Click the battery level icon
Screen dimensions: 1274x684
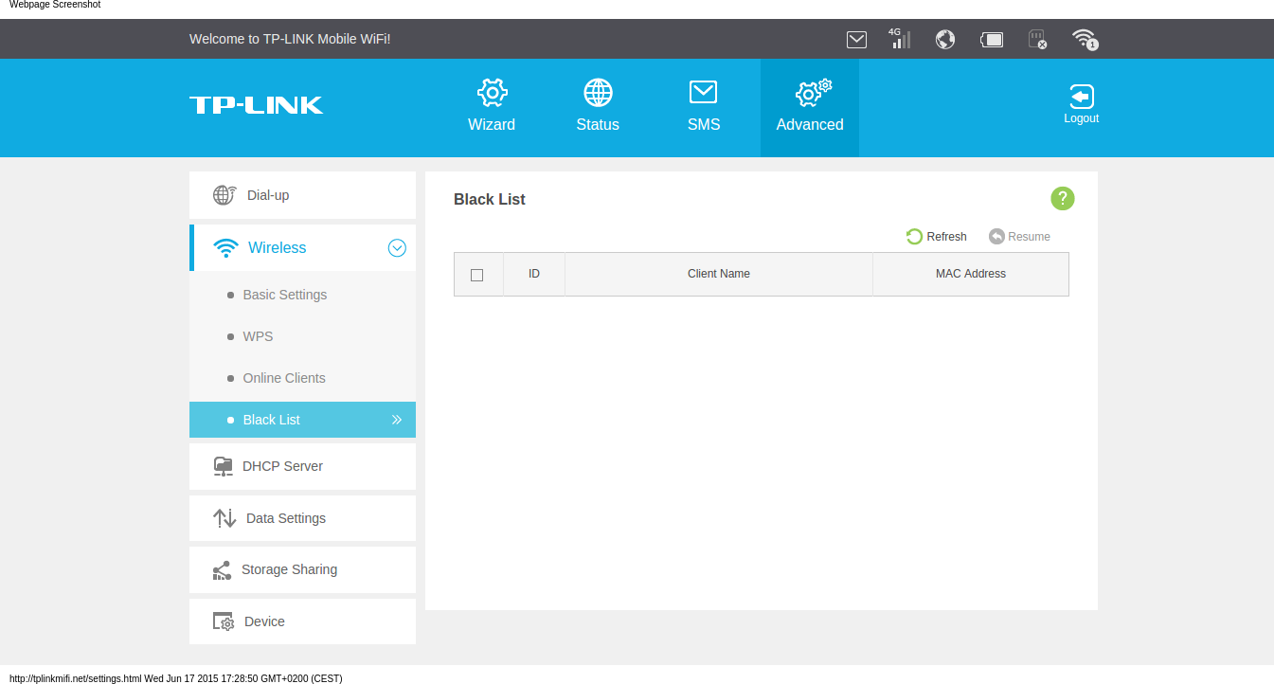[992, 39]
